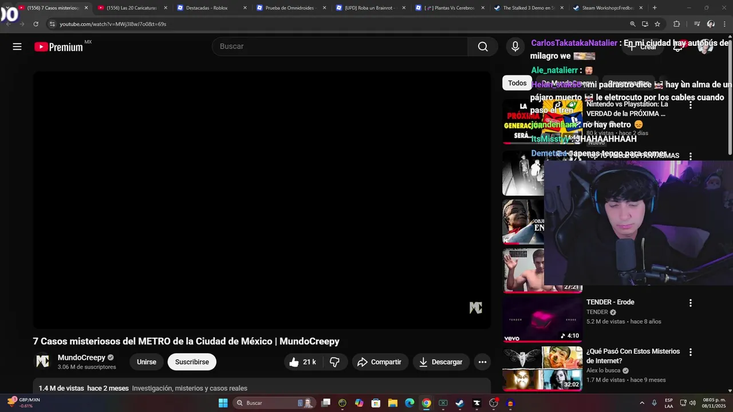Viewport: 733px width, 412px height.
Task: Open the MundoCreepy channel name link
Action: tap(81, 357)
